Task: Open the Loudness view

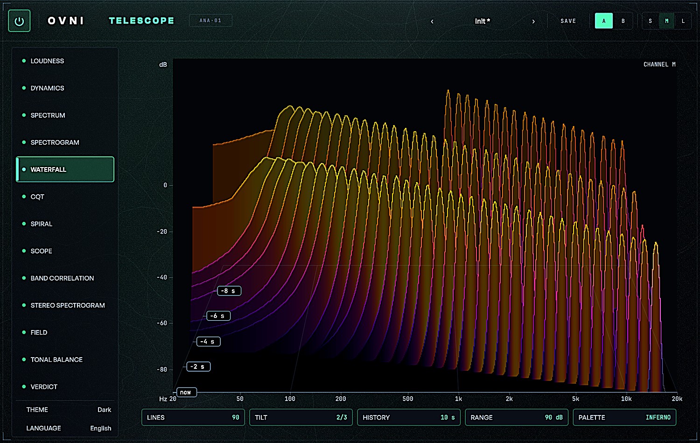Action: pos(65,61)
